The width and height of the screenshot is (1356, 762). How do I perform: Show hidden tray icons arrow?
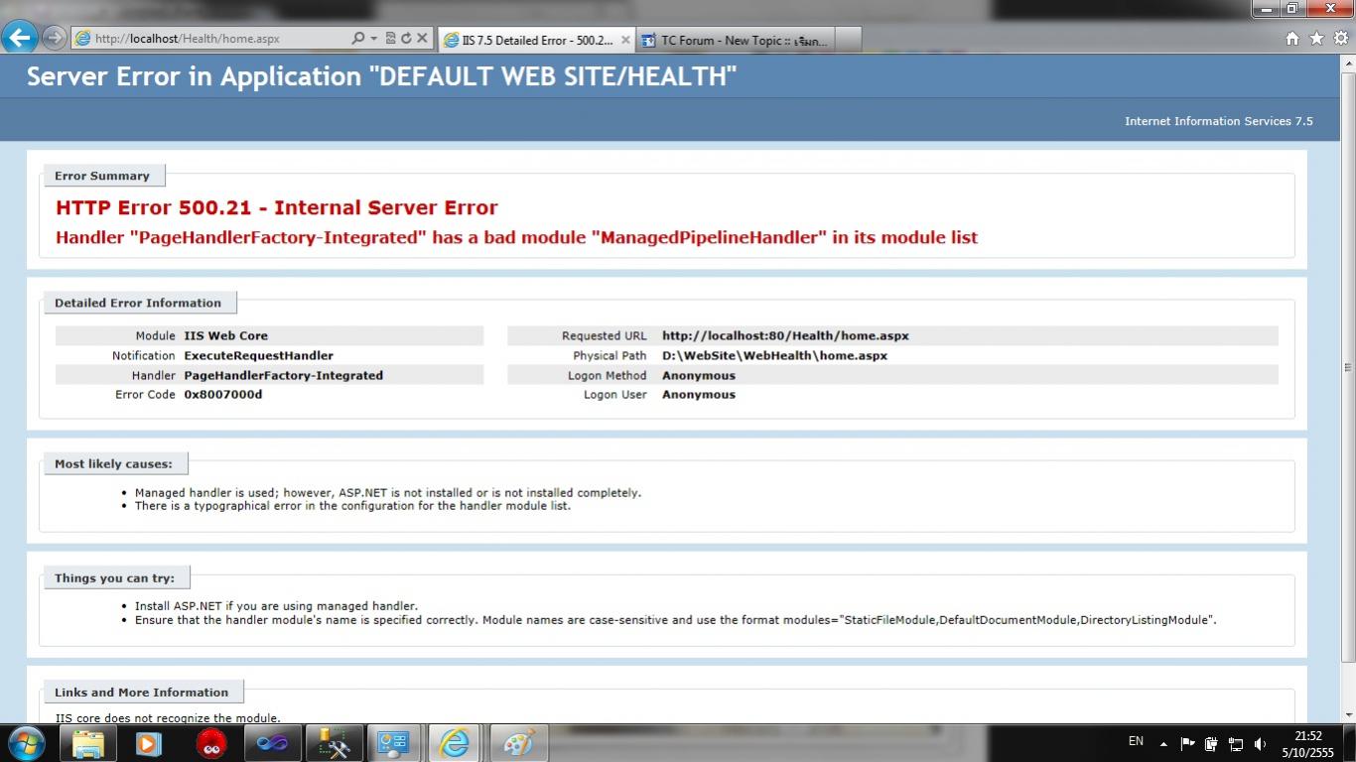(1163, 743)
